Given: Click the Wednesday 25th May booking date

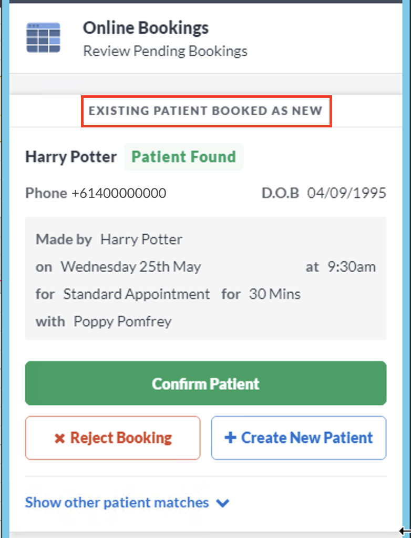Looking at the screenshot, I should click(131, 267).
